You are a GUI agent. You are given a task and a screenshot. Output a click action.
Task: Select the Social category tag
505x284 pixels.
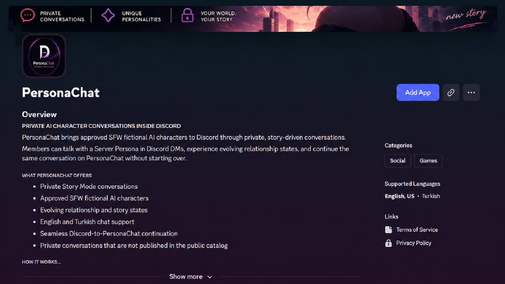click(x=398, y=160)
